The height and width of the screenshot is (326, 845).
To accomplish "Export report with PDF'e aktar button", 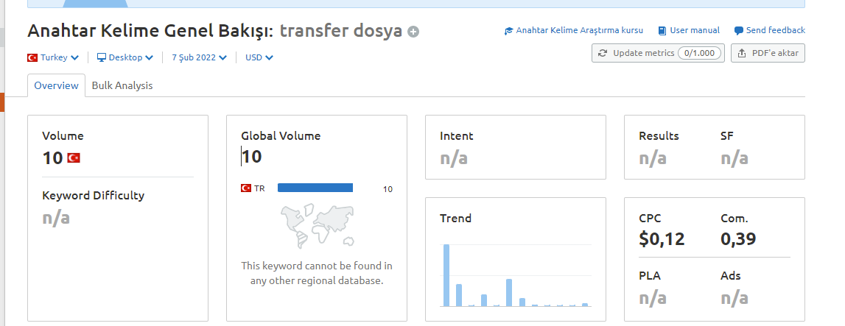I will pos(768,53).
